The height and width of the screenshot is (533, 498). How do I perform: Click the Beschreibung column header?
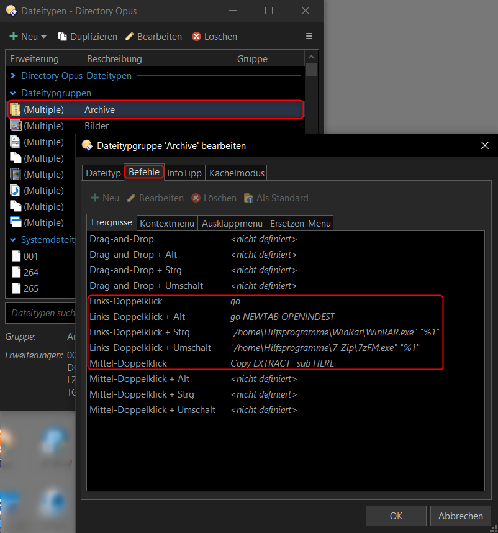[158, 59]
